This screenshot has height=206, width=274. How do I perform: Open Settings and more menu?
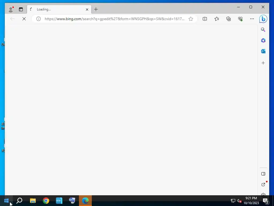(252, 19)
